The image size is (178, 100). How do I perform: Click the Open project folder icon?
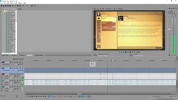pyautogui.click(x=4, y=6)
